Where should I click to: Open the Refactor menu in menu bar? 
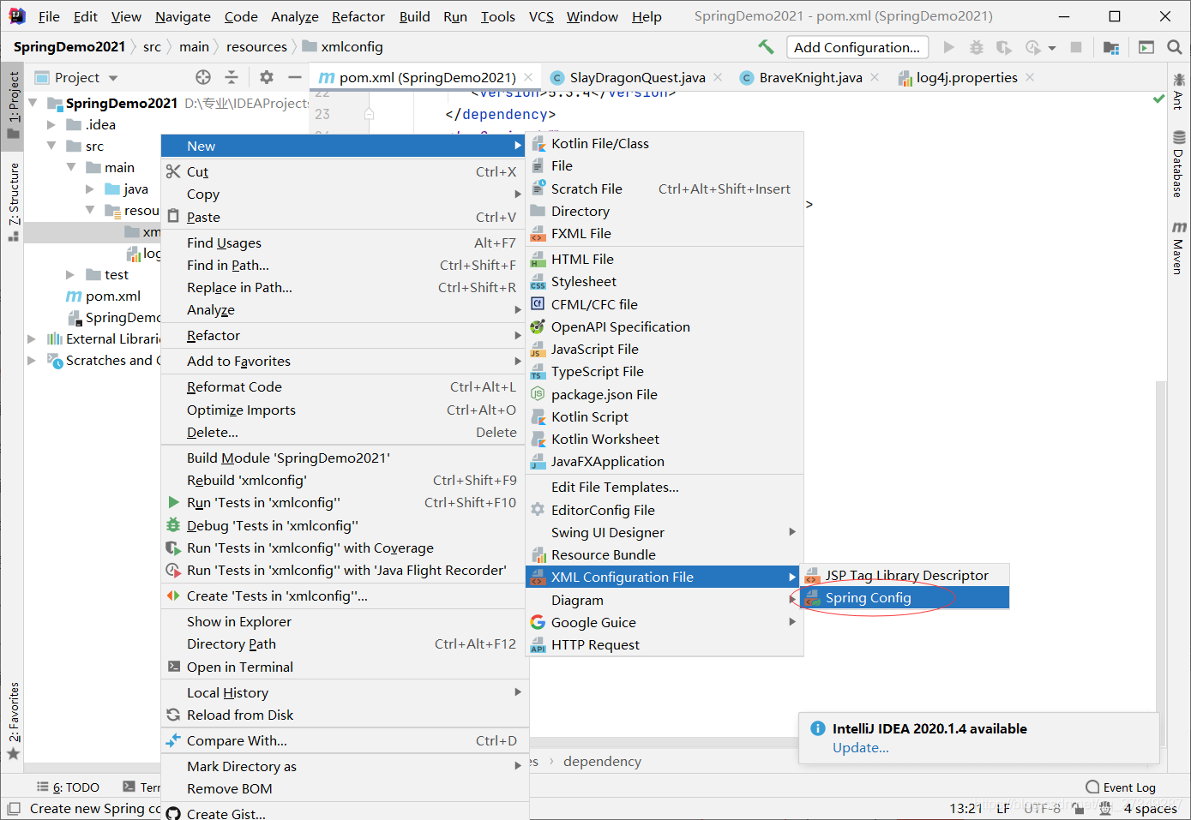[358, 16]
